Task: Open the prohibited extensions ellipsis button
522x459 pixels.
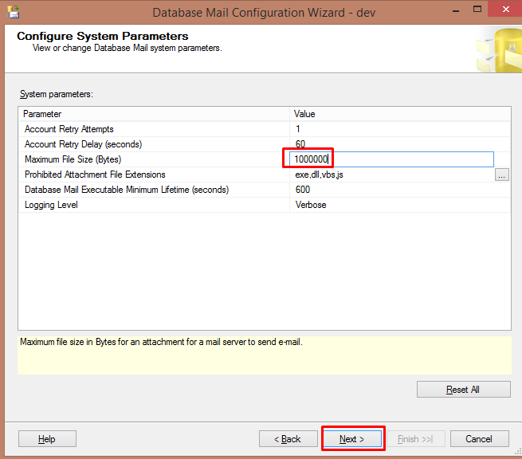Action: (501, 175)
